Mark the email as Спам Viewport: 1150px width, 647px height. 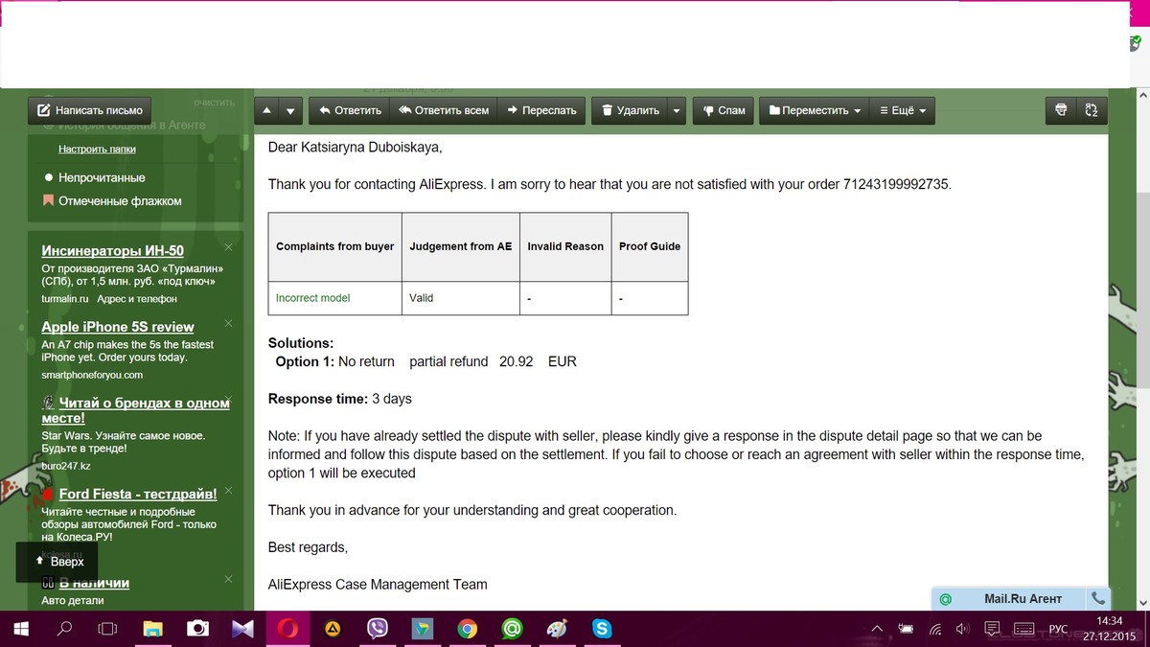click(x=724, y=110)
